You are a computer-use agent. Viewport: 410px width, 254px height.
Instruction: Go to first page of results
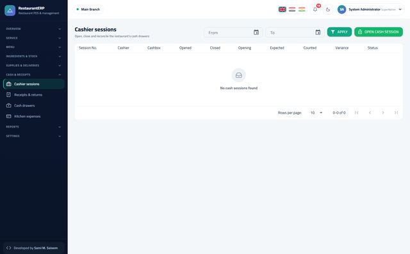pos(356,113)
